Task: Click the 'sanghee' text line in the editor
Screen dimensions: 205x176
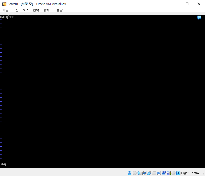Action: click(7, 17)
